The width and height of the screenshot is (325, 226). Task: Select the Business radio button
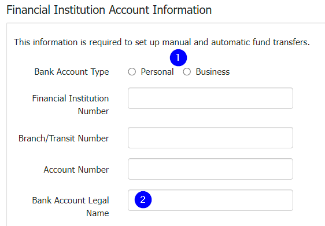click(187, 72)
